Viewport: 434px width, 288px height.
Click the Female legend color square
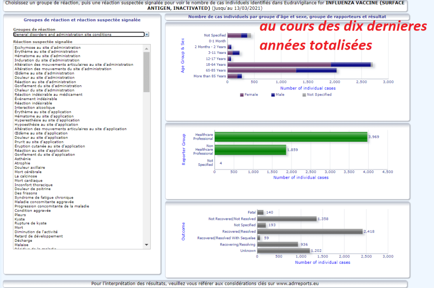(242, 95)
